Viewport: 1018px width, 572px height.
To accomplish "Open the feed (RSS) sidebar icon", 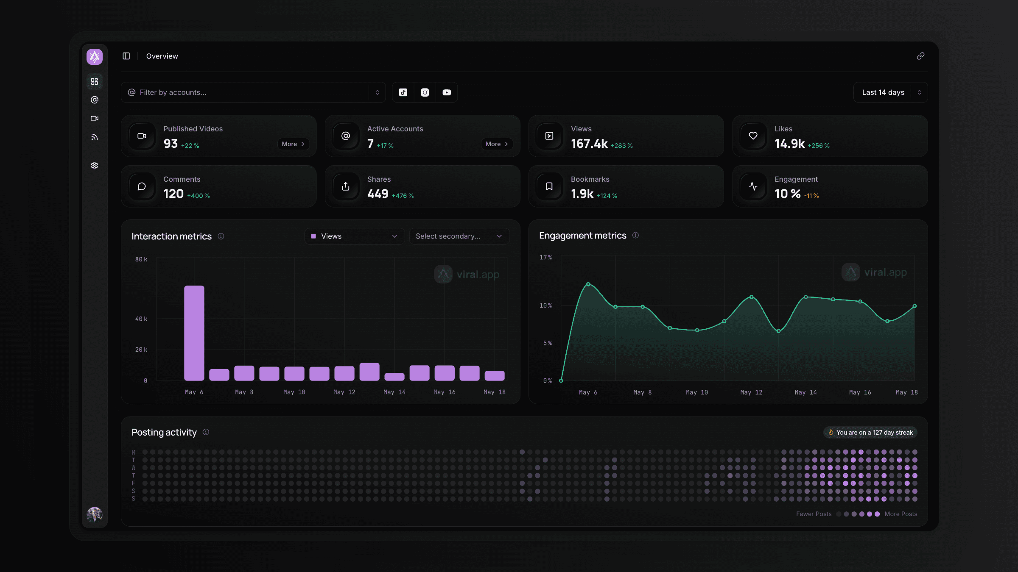I will point(95,137).
